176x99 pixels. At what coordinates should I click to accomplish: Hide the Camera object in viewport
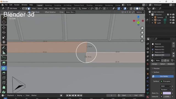[170, 17]
